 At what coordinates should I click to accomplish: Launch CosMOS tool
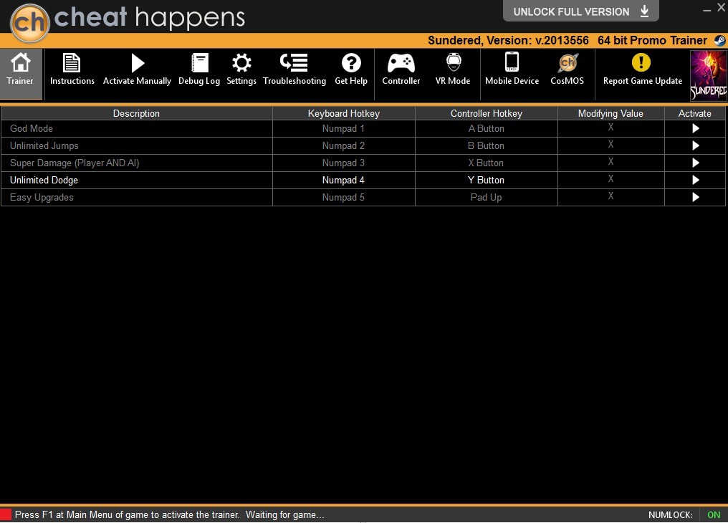tap(567, 69)
